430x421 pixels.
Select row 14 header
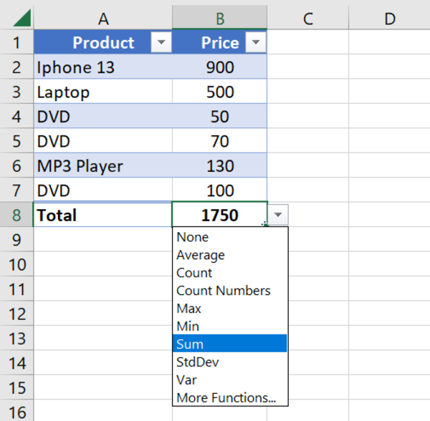(16, 363)
